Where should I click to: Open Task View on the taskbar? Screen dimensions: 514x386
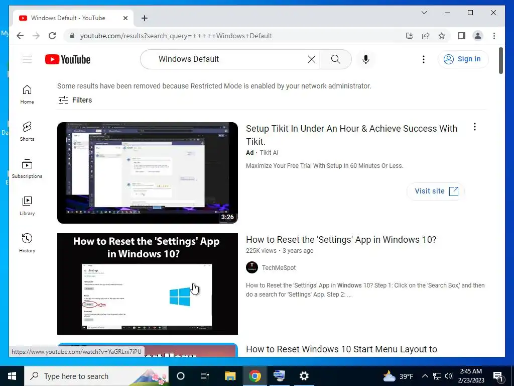coord(205,376)
